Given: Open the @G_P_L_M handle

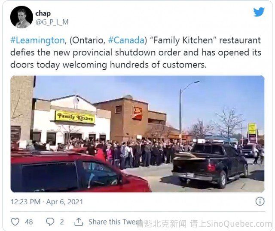Looking at the screenshot, I should coord(52,22).
